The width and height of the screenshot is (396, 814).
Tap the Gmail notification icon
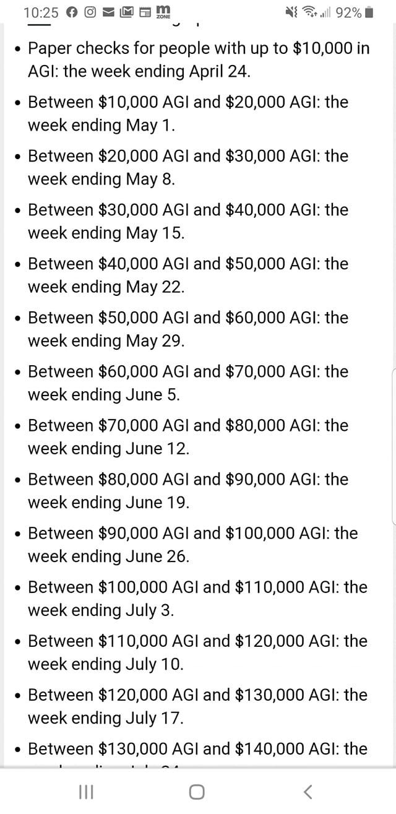pyautogui.click(x=126, y=12)
